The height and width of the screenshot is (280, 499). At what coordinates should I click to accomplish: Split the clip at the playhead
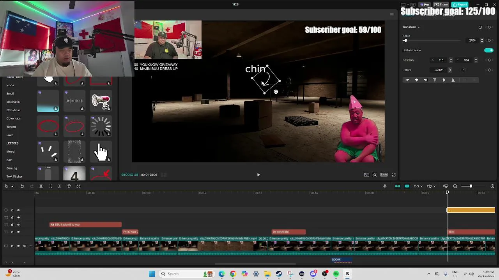tap(41, 186)
